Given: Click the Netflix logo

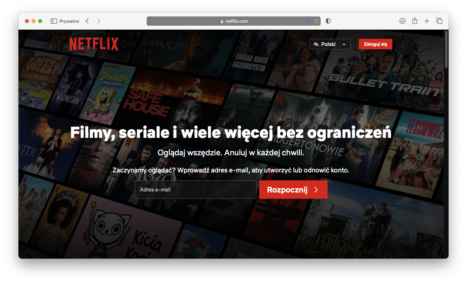Looking at the screenshot, I should (x=94, y=44).
